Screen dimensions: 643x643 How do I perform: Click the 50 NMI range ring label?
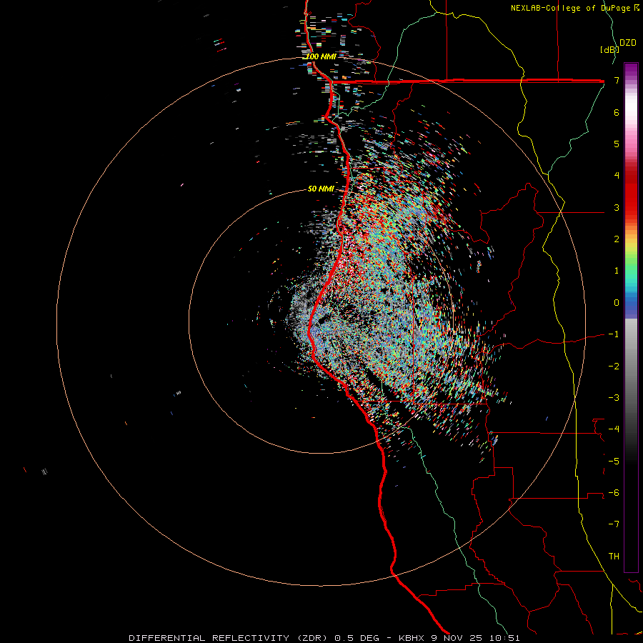321,189
